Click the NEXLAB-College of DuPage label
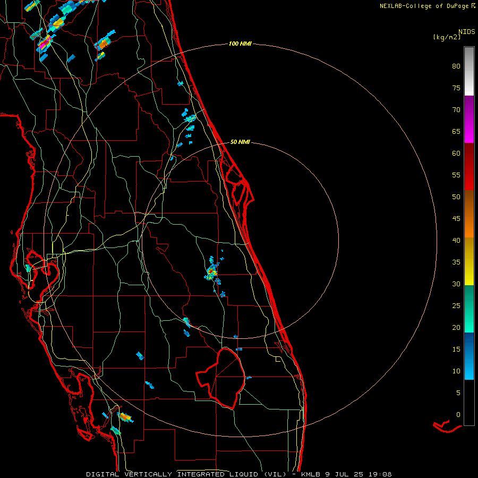 tap(428, 6)
